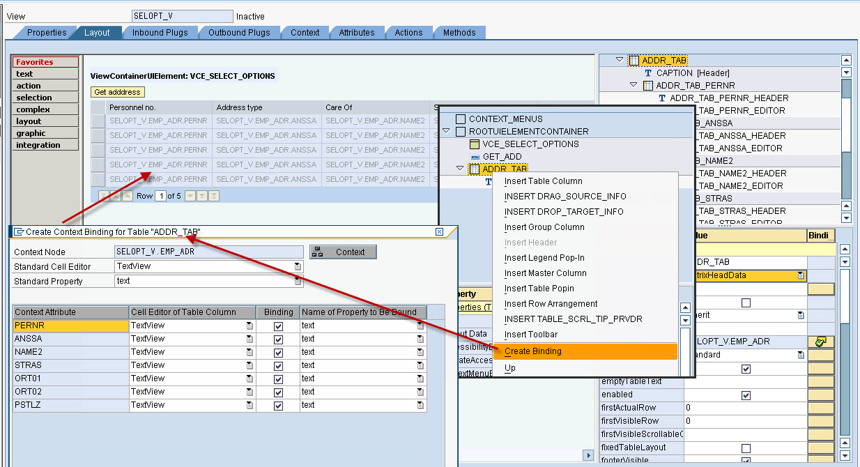Click the ROOTUIELEMENTCONTAINER node icon
This screenshot has width=860, height=467.
461,132
